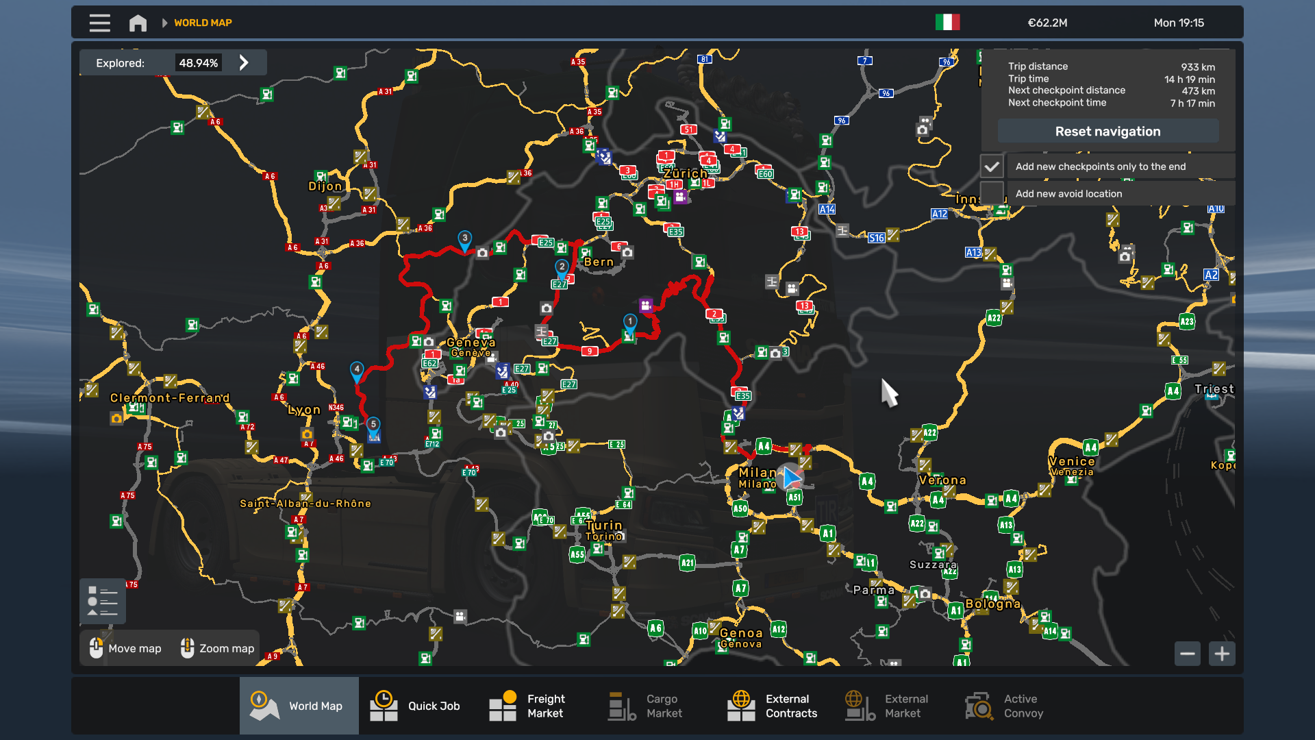Click the A4 highway shield near Venice
This screenshot has width=1315, height=740.
tap(1091, 447)
